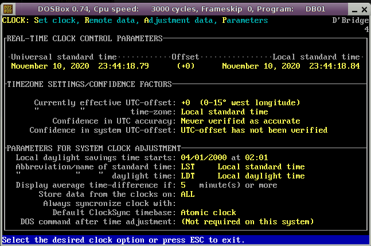Select the Store data clocks ALL value
The height and width of the screenshot is (246, 371).
click(x=188, y=194)
